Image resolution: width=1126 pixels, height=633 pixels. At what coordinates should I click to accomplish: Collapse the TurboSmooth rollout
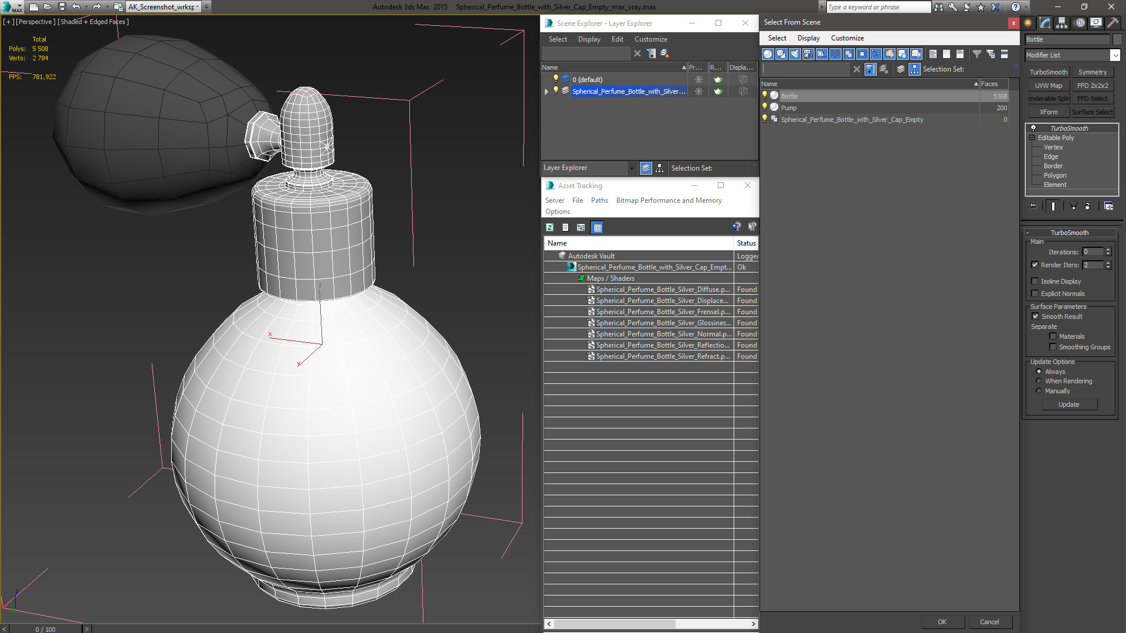(x=1027, y=233)
